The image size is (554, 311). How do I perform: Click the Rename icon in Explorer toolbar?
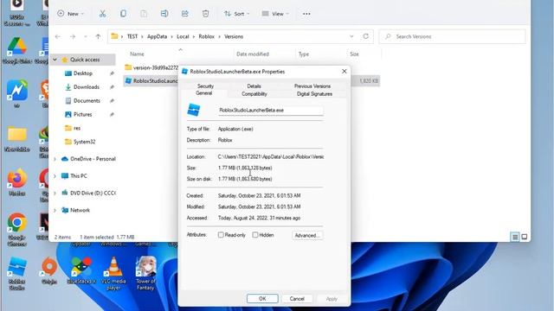pyautogui.click(x=164, y=14)
